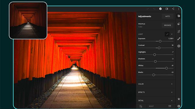Screen dimensions: 195x109
Task: Open the tone curve icon in Light
Action: point(167,34)
